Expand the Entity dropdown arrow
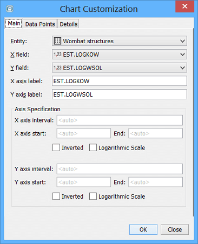The height and width of the screenshot is (244, 198). point(182,41)
